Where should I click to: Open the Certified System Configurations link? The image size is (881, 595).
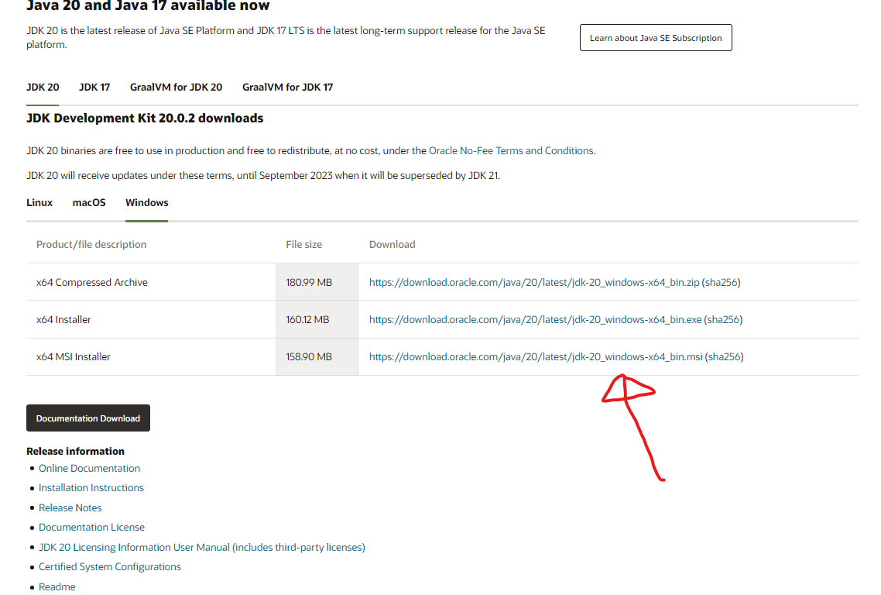pos(110,566)
